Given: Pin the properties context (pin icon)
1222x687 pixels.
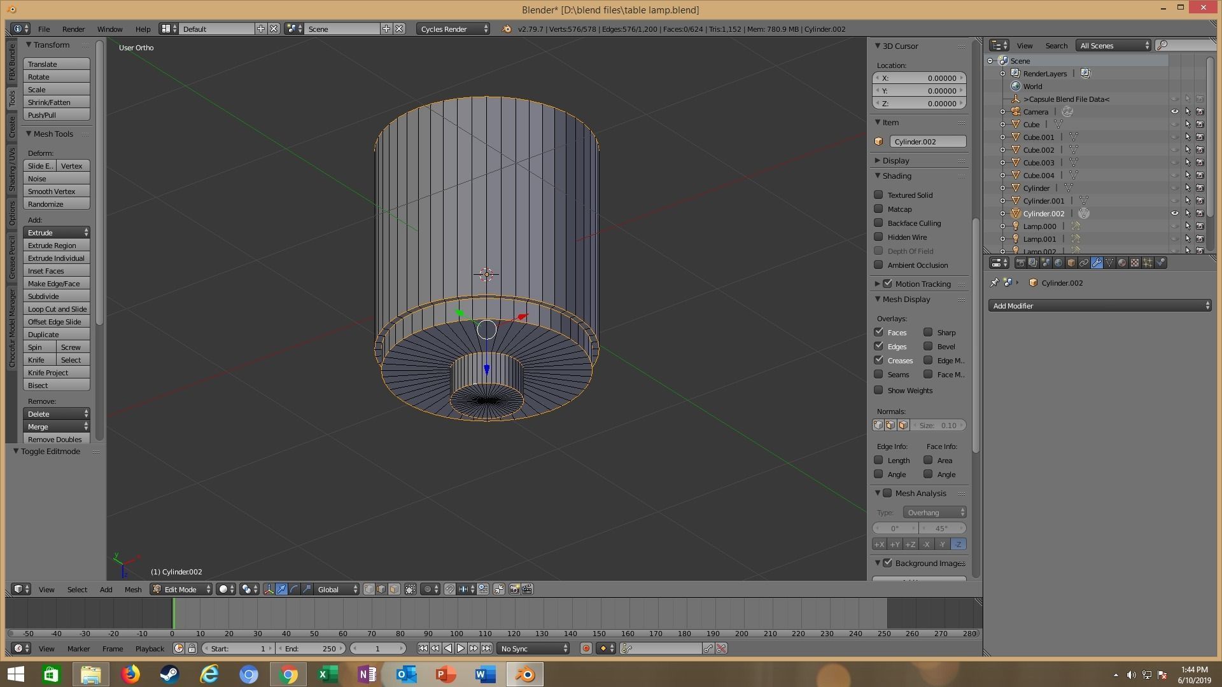Looking at the screenshot, I should (x=994, y=283).
